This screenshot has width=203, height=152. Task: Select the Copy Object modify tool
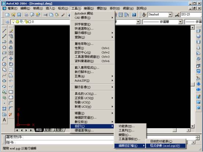pyautogui.click(x=11, y=36)
